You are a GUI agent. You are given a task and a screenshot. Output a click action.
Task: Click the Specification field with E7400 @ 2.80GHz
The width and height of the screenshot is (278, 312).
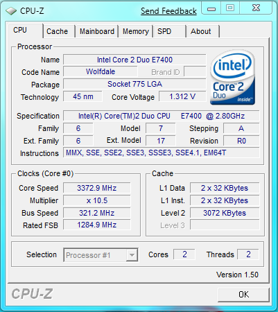tap(162, 116)
